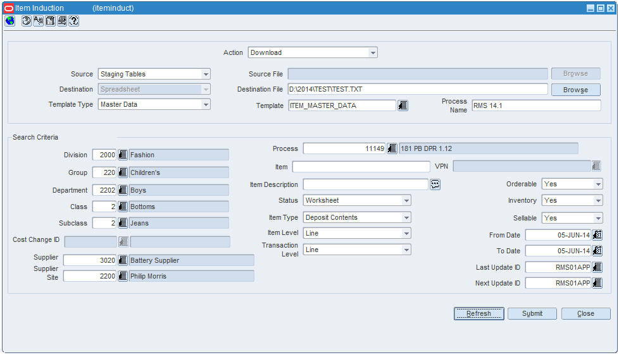
Task: Open the From Date calendar icon
Action: point(597,235)
